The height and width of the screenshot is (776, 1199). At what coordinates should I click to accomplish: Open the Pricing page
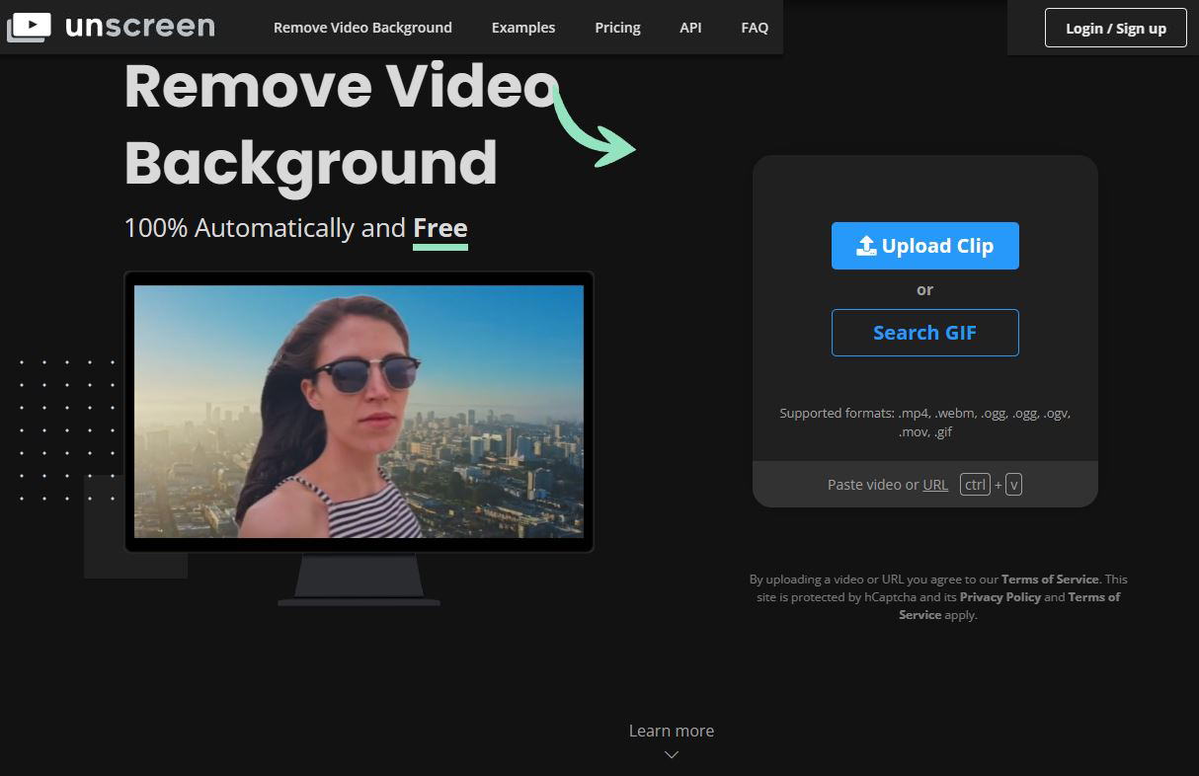pos(617,28)
